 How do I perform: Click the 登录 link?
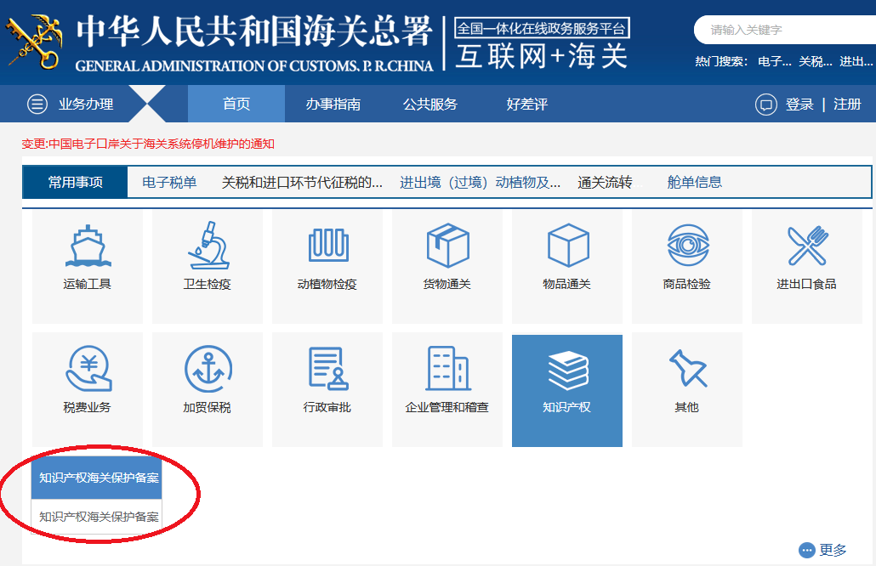pos(799,105)
